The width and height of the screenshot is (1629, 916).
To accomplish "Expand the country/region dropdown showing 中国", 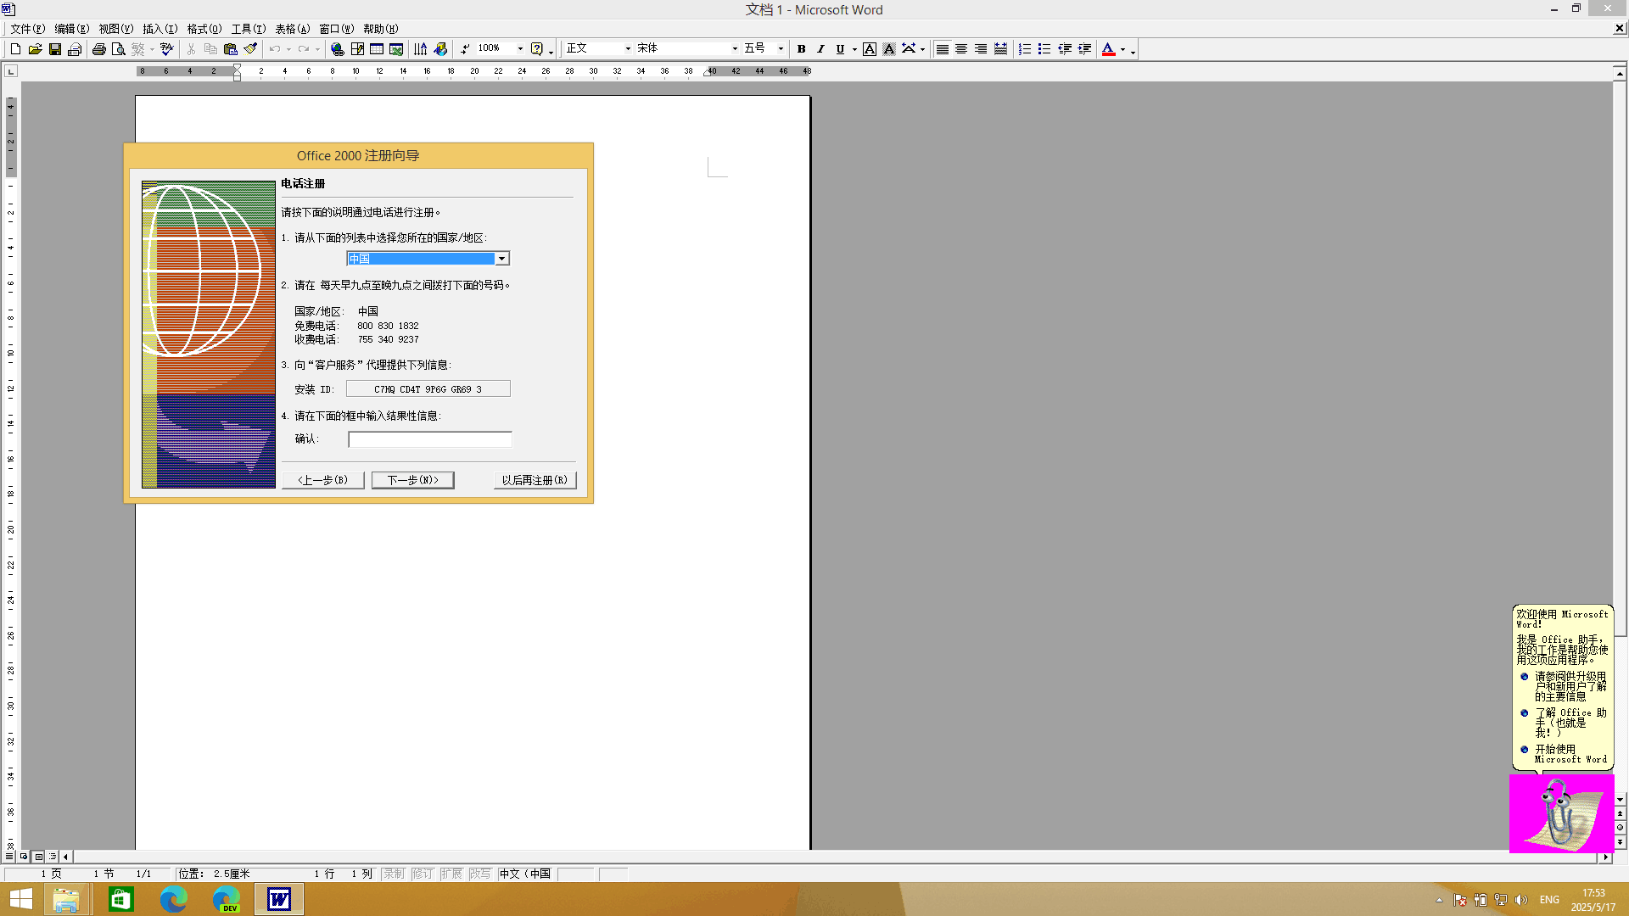I will [x=502, y=259].
